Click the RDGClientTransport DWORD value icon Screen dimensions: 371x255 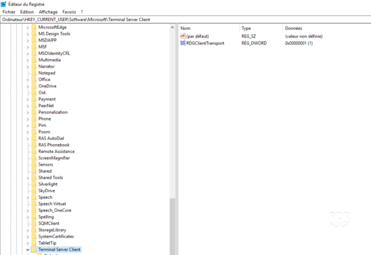(x=183, y=43)
